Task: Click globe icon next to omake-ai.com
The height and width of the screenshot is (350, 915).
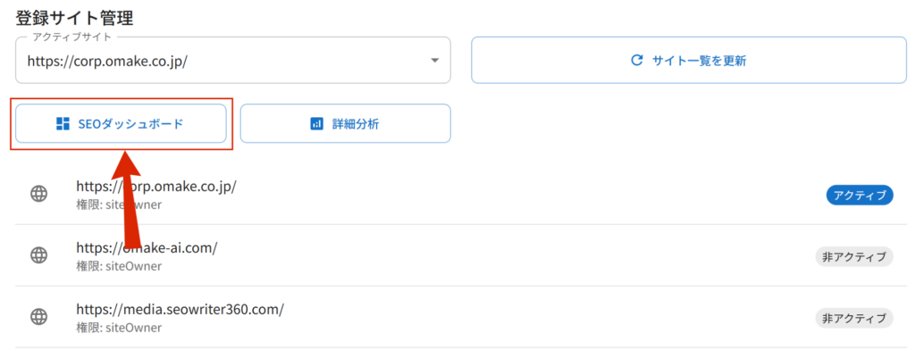Action: point(38,255)
